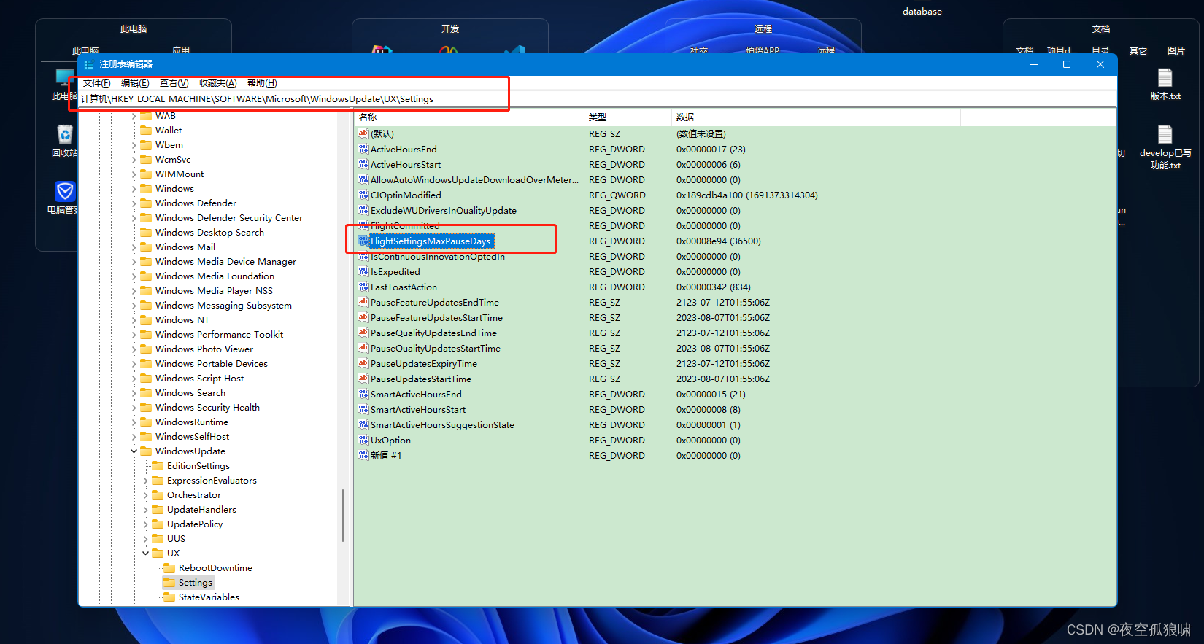Open the 文件(F) menu
Image resolution: width=1204 pixels, height=644 pixels.
tap(97, 83)
